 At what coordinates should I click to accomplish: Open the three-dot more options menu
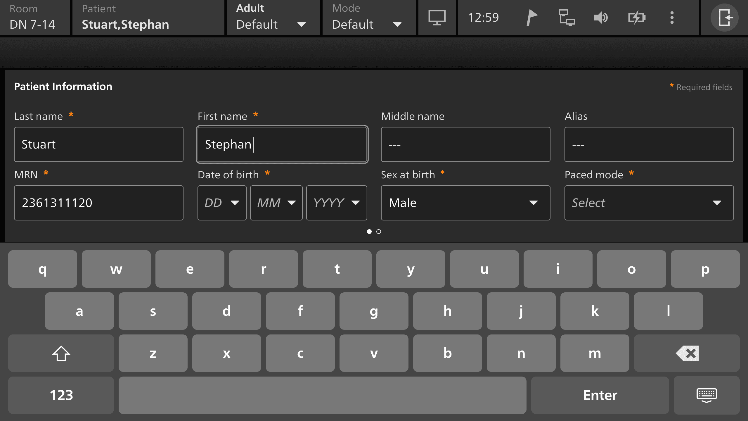(x=672, y=18)
